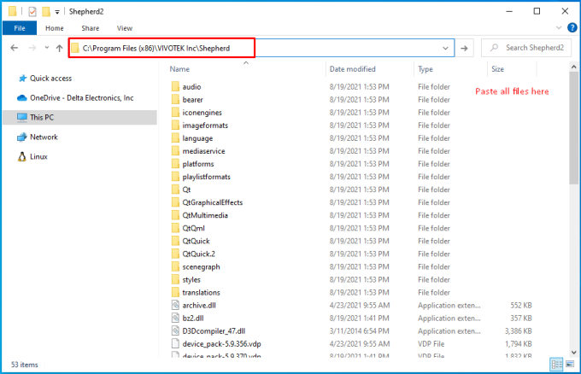Expand the ribbon with the chevron
The height and width of the screenshot is (374, 581).
pos(557,28)
